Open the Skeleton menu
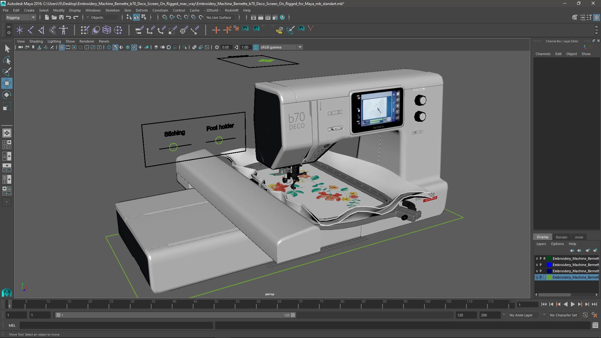The image size is (601, 338). (x=112, y=10)
